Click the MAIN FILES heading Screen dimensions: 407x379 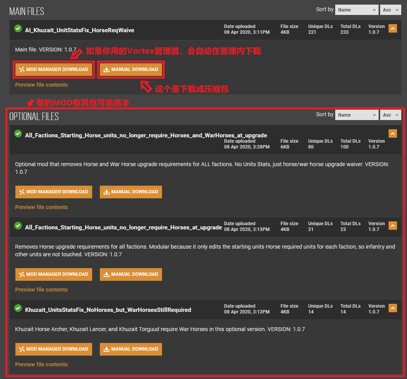point(27,12)
